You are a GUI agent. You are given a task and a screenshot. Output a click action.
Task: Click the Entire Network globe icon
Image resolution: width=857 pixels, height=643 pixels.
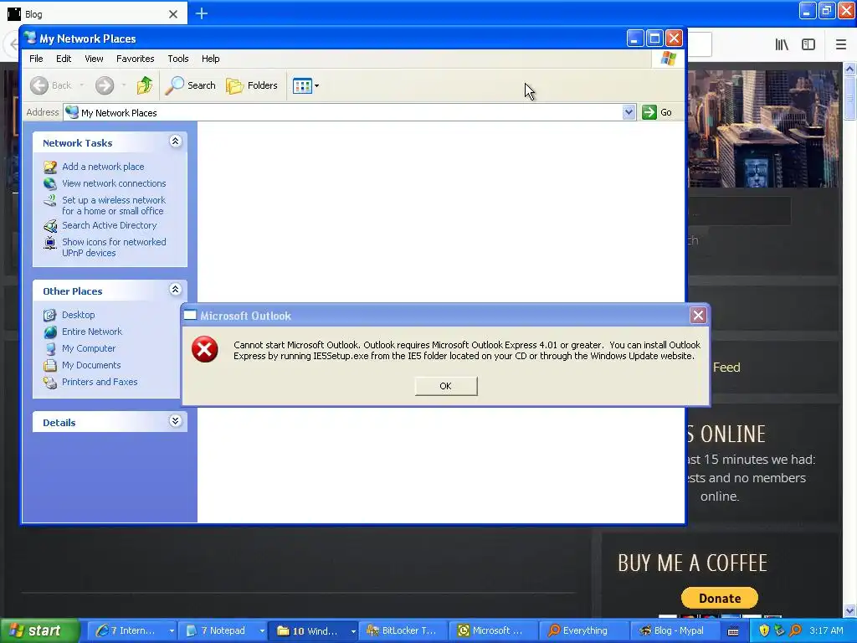(x=49, y=332)
